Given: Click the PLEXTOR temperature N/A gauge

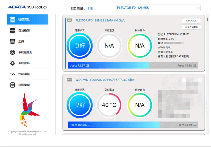Looking at the screenshot, I should (x=109, y=46).
